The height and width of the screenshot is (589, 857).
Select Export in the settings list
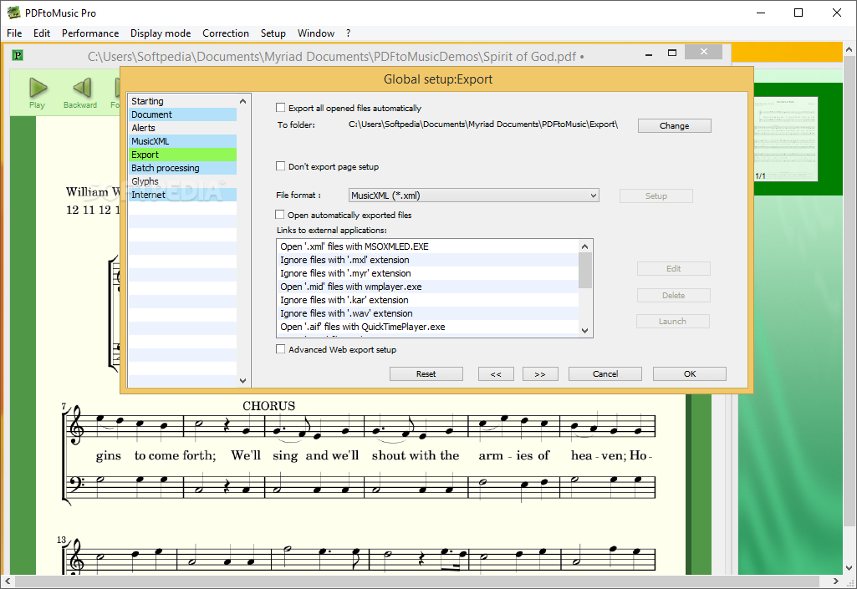coord(182,155)
